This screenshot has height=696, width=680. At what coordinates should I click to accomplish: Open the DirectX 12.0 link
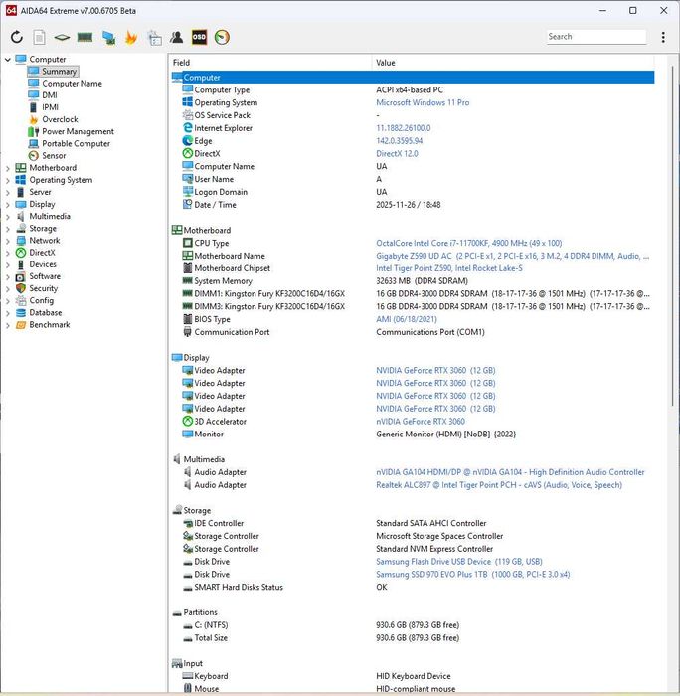click(397, 153)
